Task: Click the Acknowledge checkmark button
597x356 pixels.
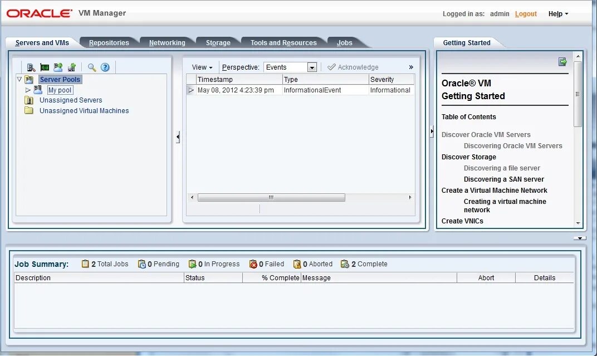Action: click(x=353, y=67)
